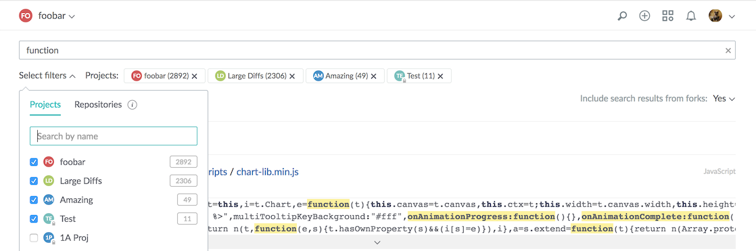Open the chart-lib.min.js file link
Image resolution: width=756 pixels, height=251 pixels.
[268, 172]
